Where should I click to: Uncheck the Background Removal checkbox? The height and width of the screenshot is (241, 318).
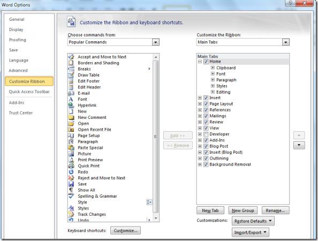coord(206,164)
